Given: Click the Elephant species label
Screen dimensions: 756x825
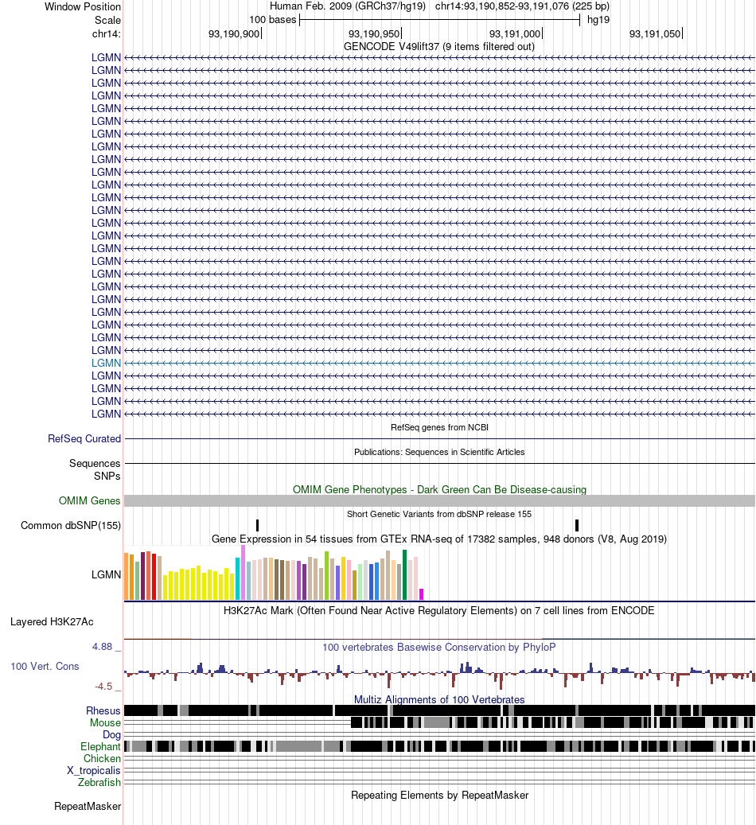Looking at the screenshot, I should point(100,746).
